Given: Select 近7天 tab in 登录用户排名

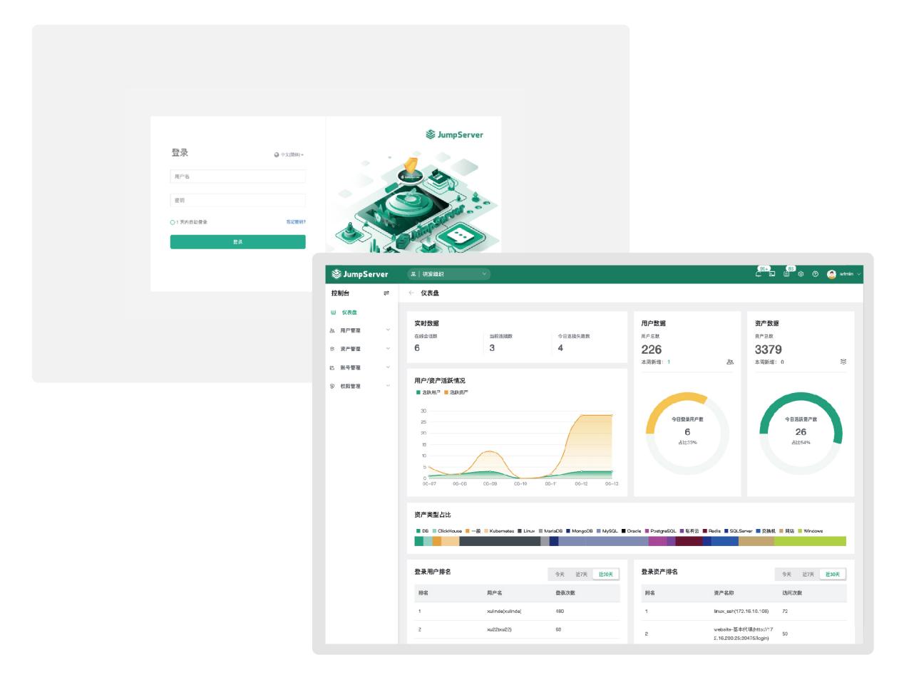Looking at the screenshot, I should pos(582,575).
